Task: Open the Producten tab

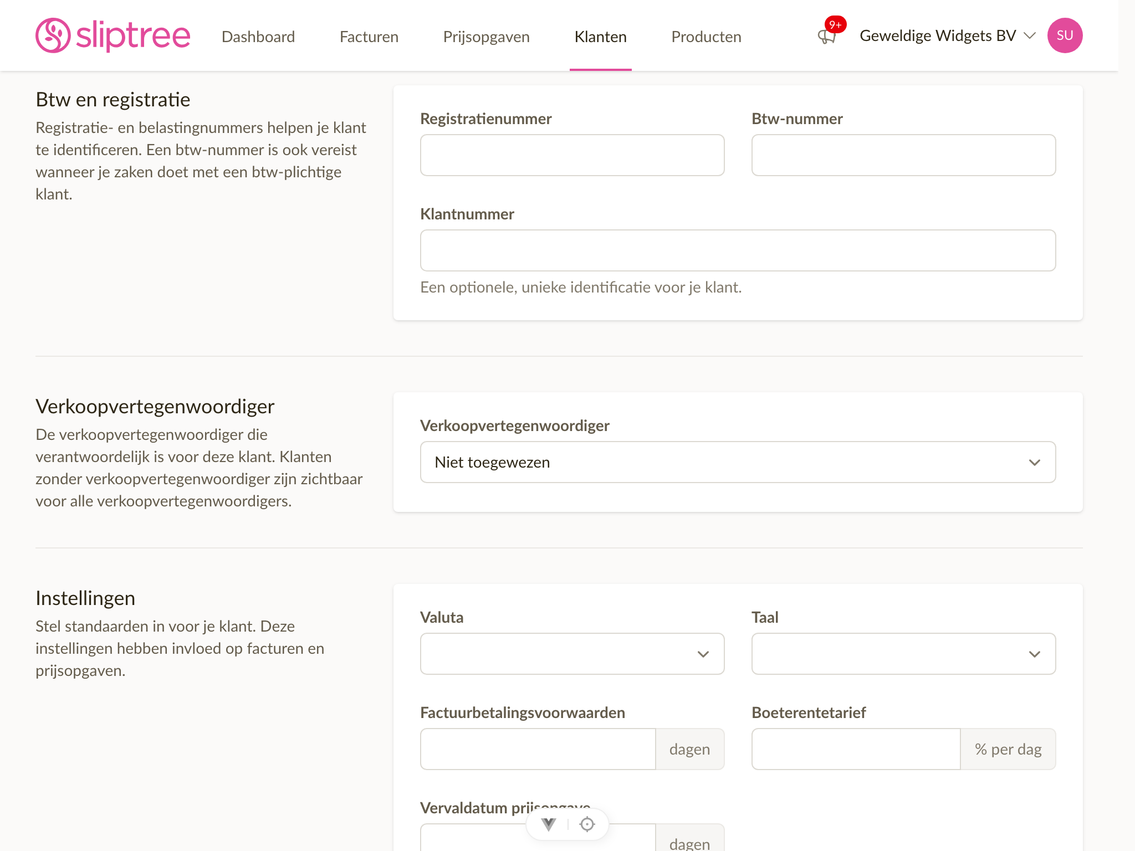Action: (x=706, y=37)
